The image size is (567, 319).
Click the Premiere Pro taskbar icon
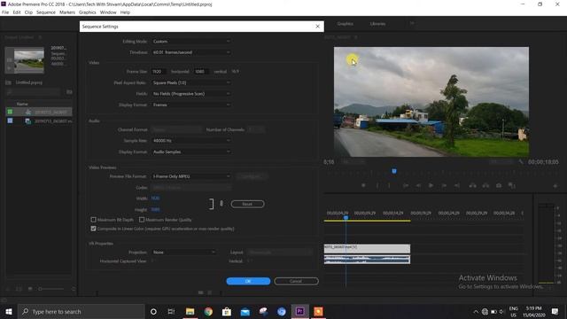tap(299, 311)
